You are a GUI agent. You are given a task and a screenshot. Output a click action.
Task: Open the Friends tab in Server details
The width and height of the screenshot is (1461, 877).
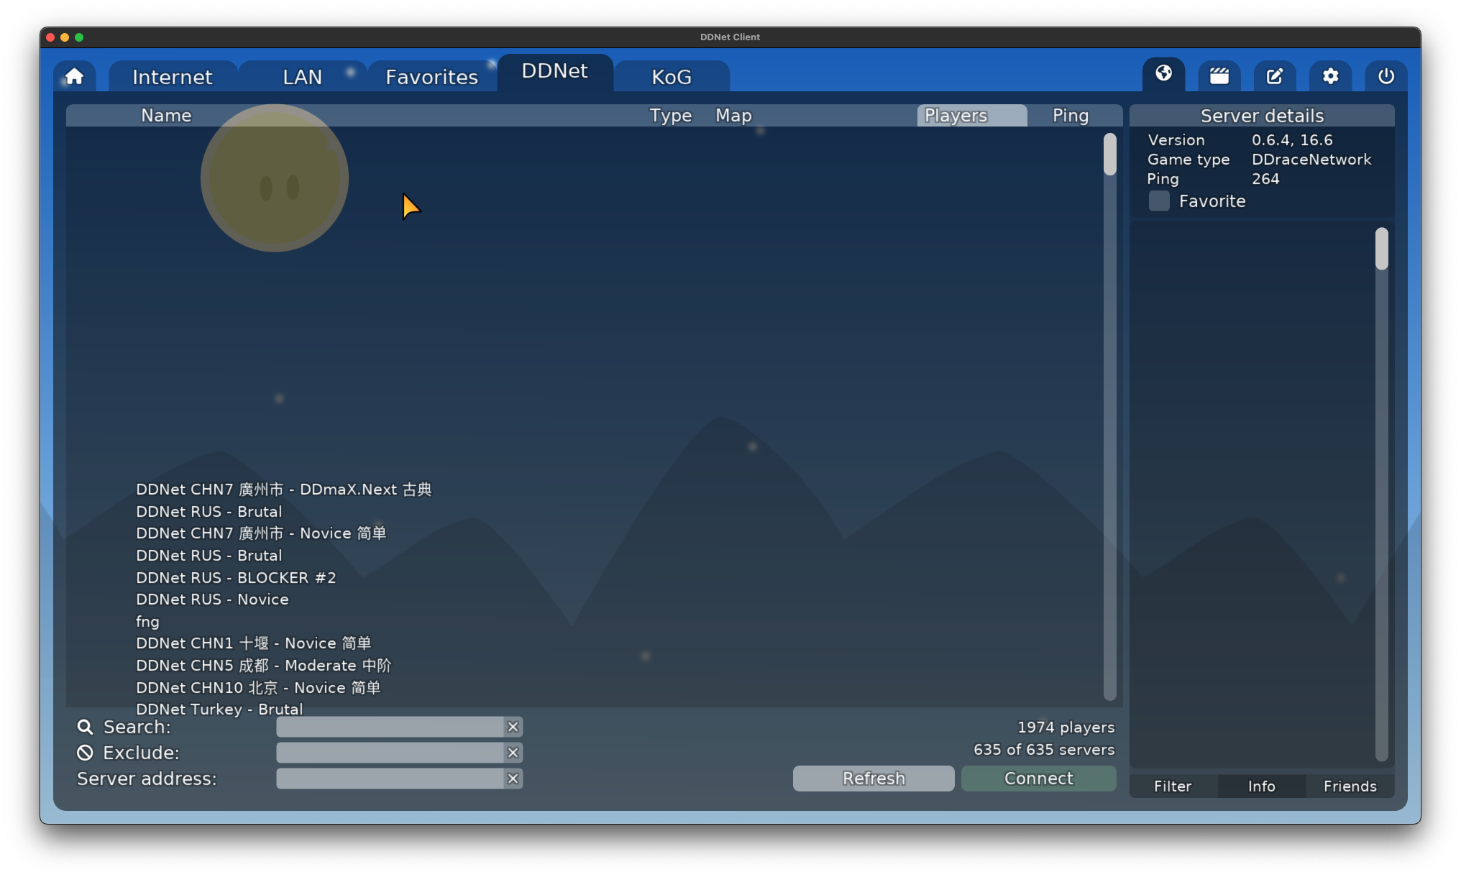[x=1350, y=786]
